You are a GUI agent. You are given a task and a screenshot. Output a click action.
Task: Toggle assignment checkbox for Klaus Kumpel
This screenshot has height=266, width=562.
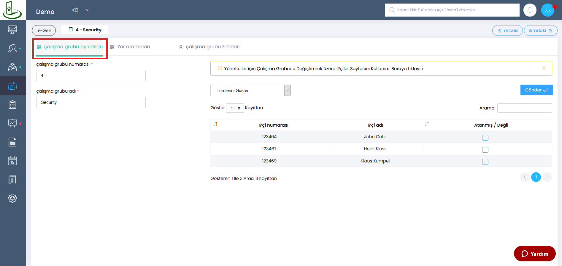click(485, 162)
